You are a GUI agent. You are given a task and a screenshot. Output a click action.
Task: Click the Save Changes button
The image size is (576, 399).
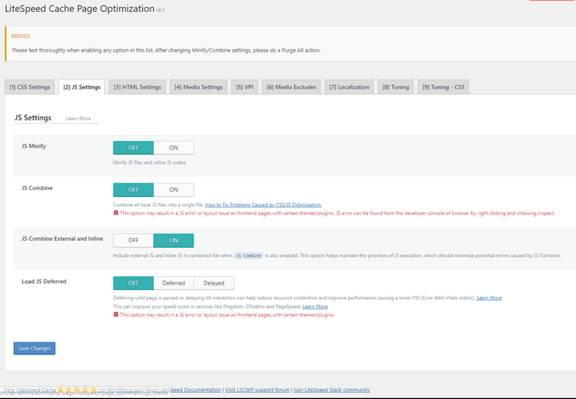[34, 348]
